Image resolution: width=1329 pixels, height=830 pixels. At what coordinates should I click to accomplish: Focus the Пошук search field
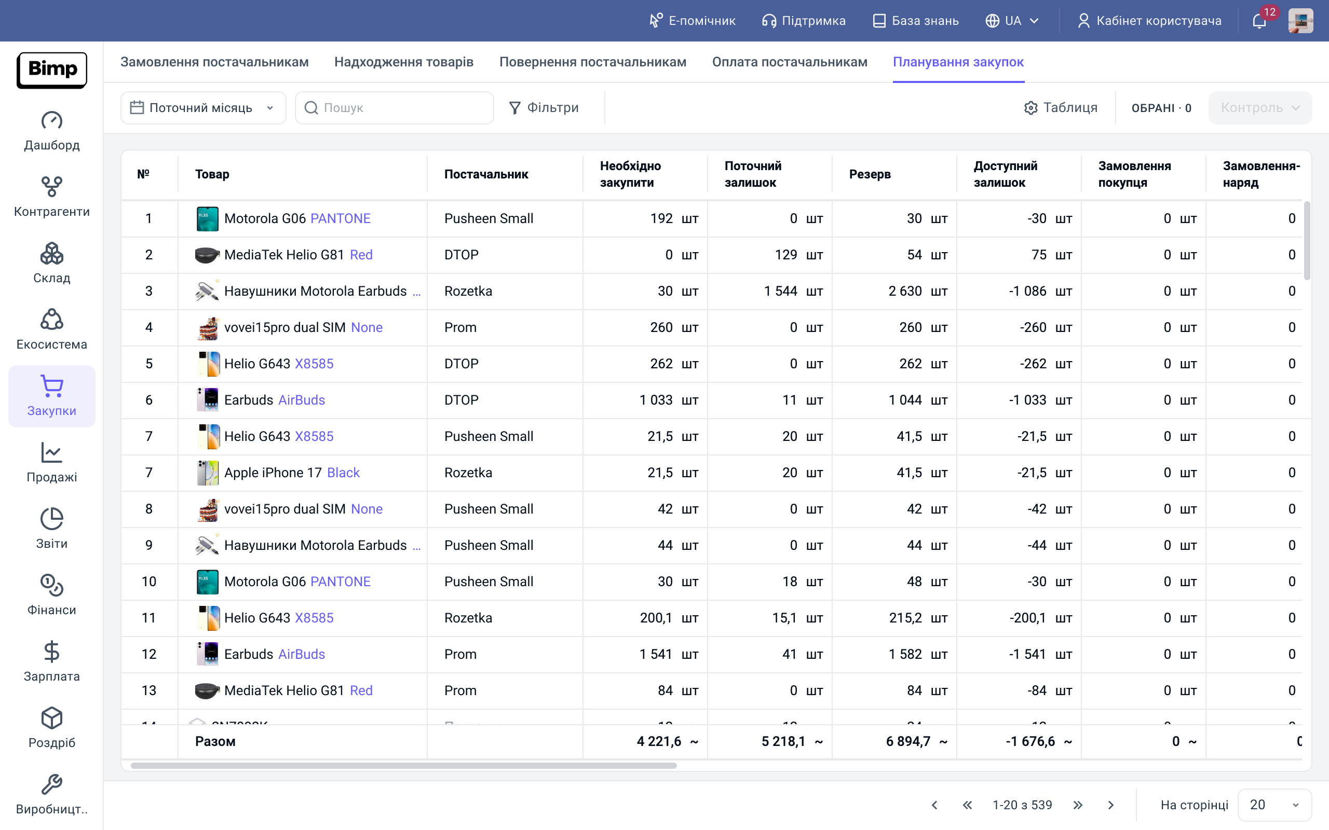tap(395, 107)
